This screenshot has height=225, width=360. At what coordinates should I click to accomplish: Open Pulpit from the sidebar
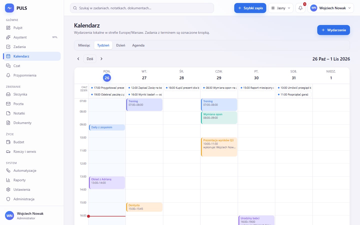click(32, 28)
